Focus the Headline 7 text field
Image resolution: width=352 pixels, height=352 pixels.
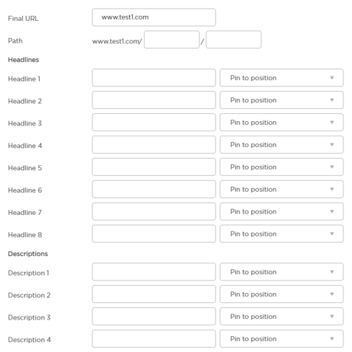click(154, 211)
